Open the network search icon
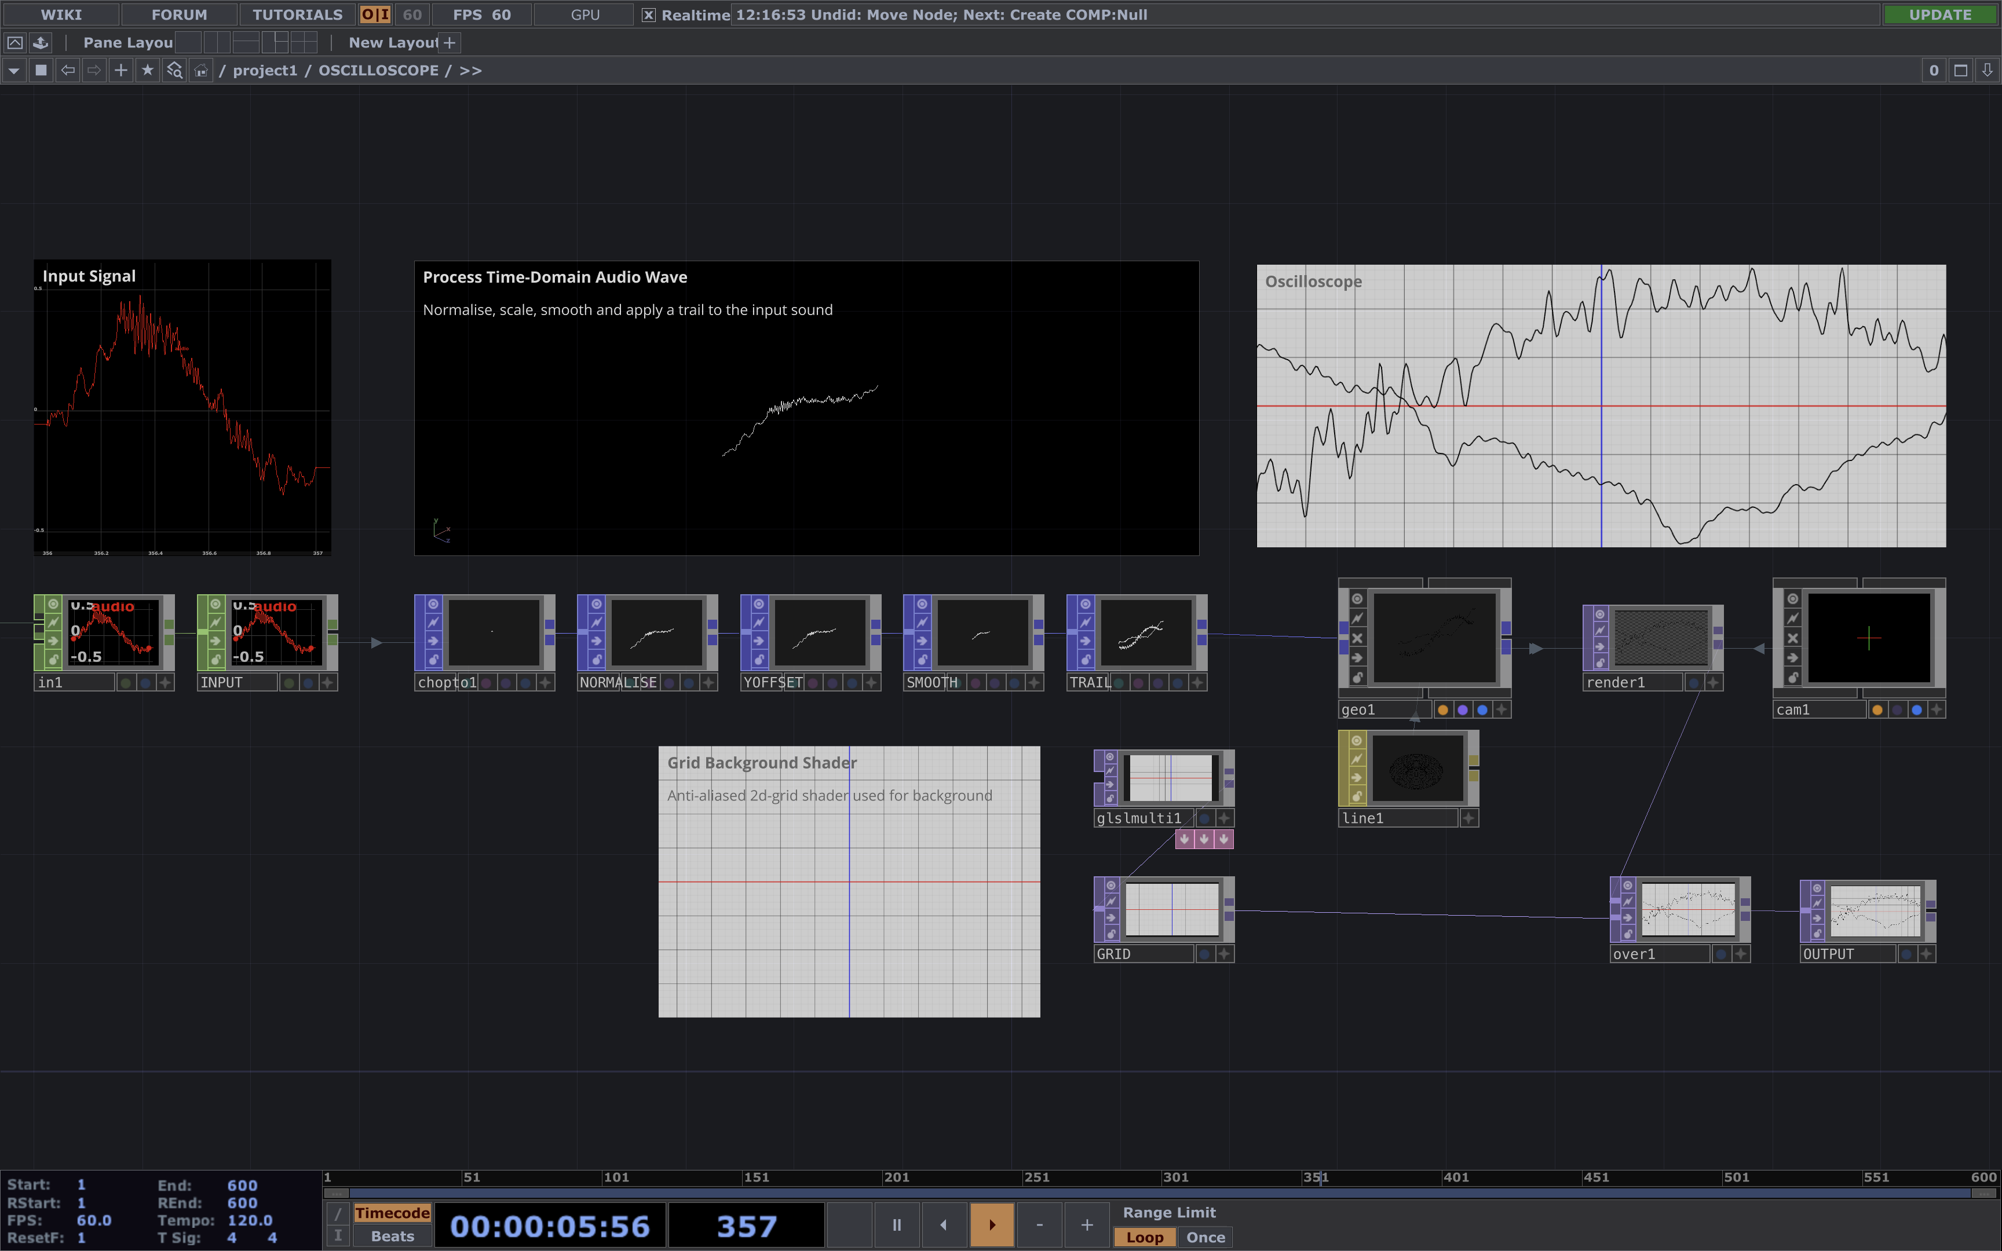2002x1251 pixels. (174, 70)
